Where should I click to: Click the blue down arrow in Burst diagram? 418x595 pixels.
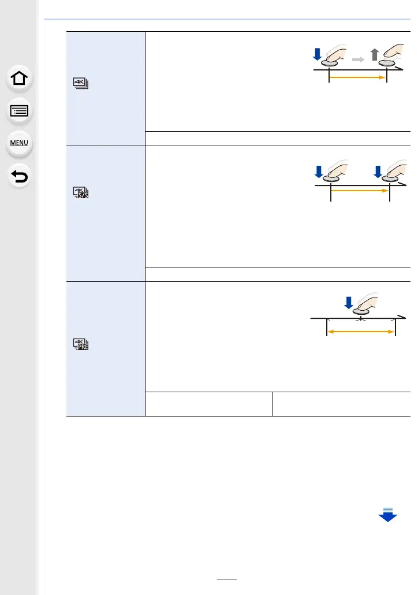tap(317, 54)
